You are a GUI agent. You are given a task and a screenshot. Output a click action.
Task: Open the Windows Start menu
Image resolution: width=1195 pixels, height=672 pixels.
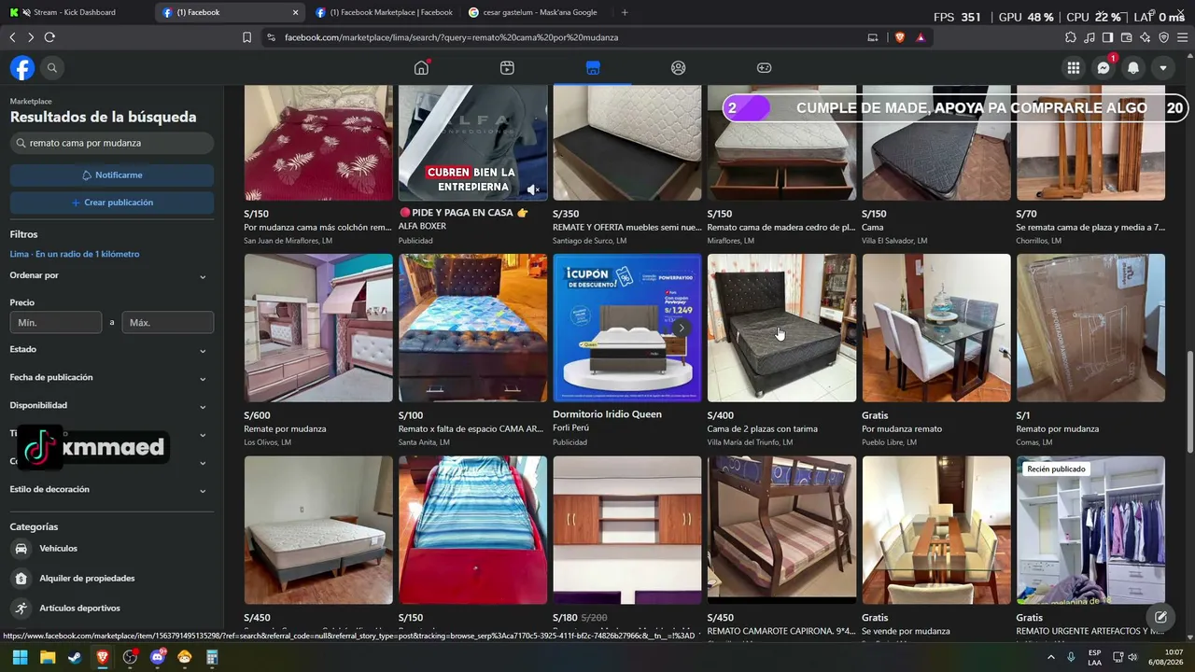[20, 657]
